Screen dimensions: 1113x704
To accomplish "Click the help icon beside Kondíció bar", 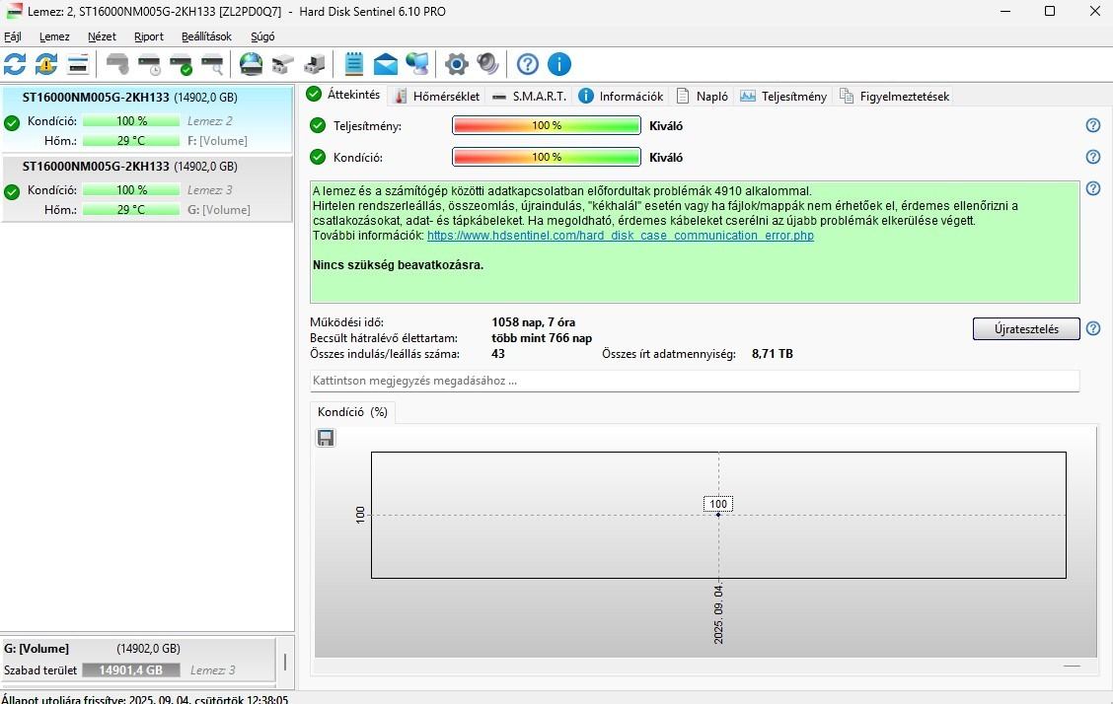I will [1093, 157].
